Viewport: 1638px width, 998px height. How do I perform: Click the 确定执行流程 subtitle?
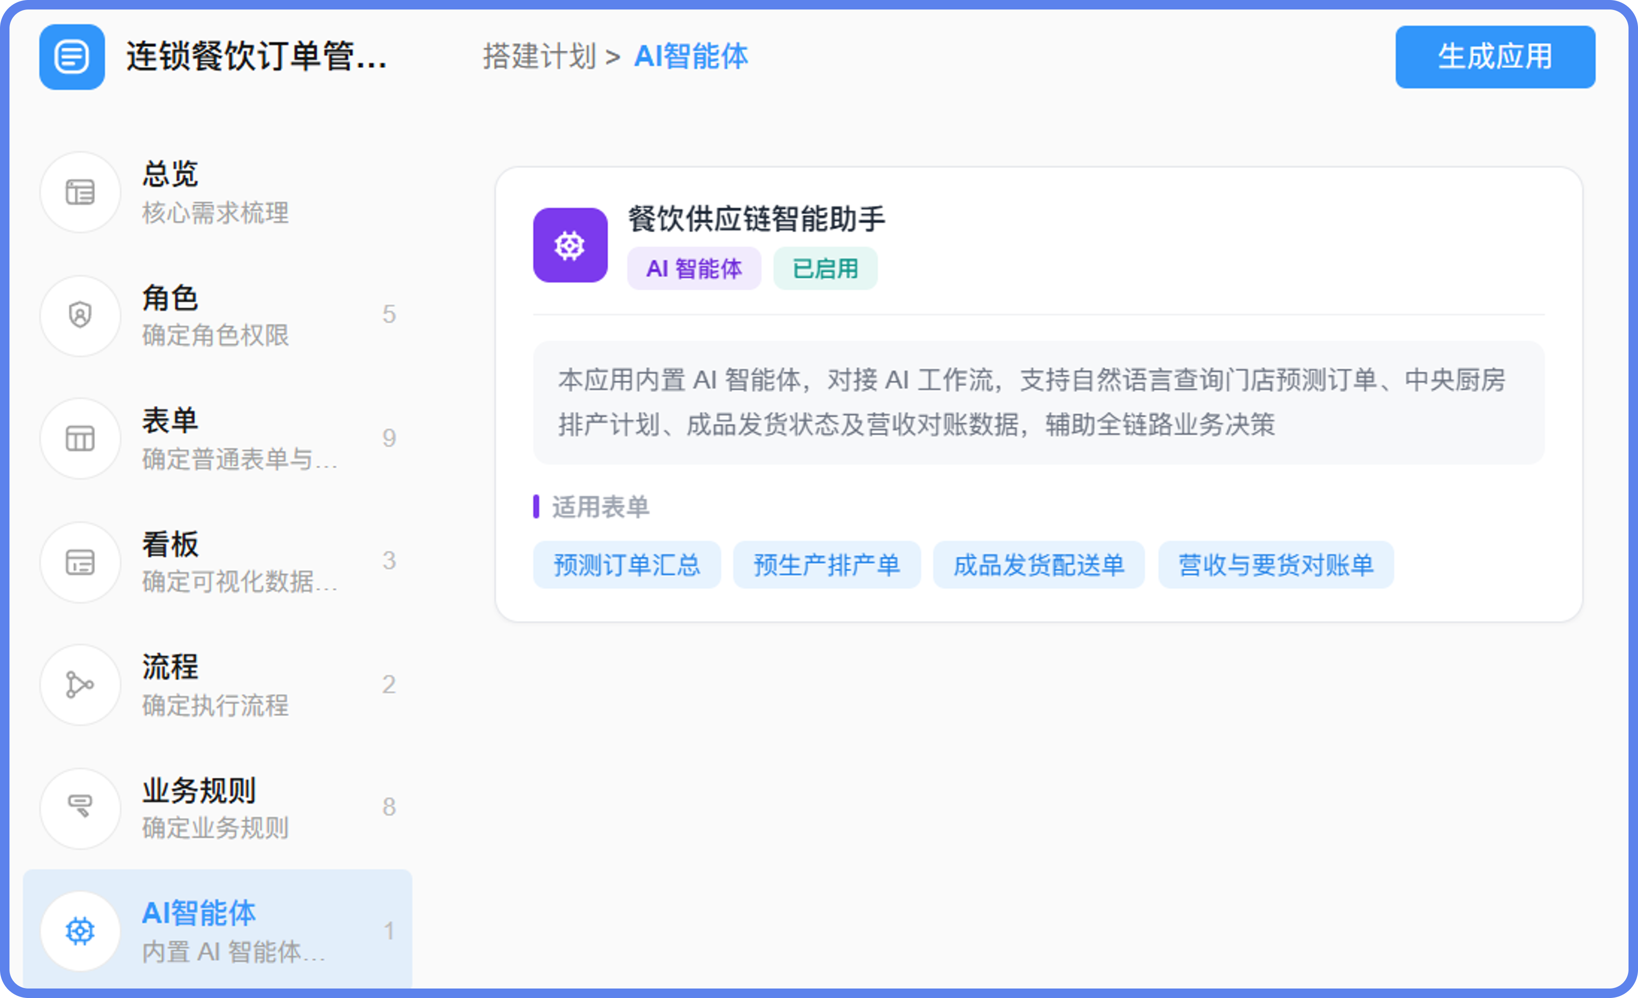coord(215,705)
